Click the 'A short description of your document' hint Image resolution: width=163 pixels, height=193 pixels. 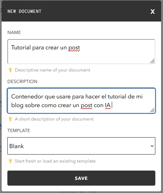tap(54, 119)
